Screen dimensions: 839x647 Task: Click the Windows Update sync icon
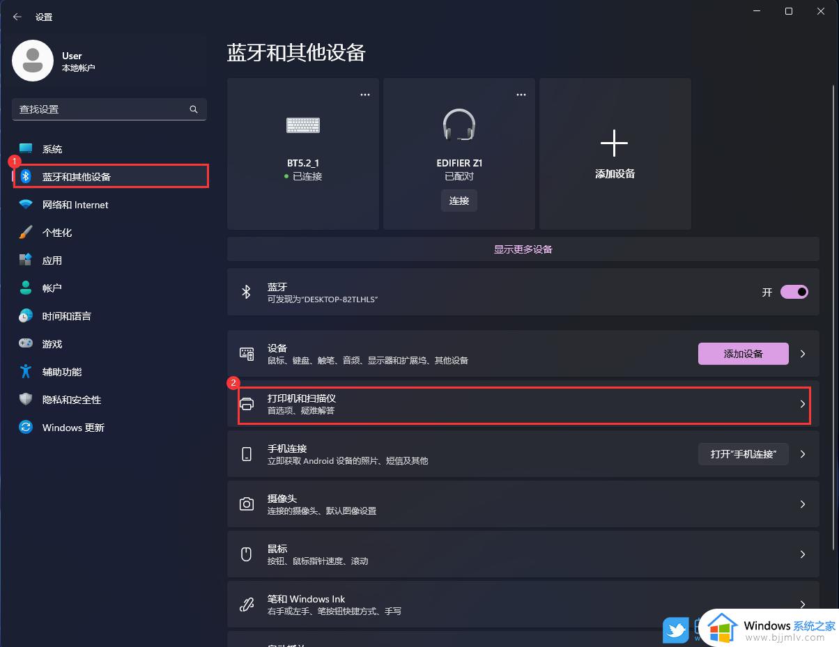26,427
